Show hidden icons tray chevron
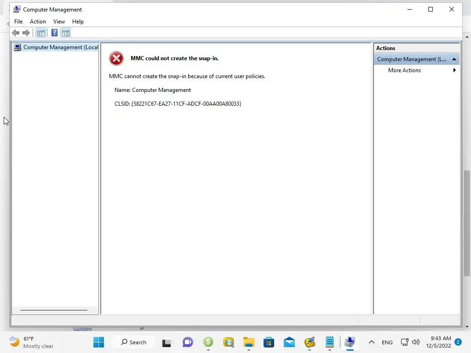Screen dimensions: 471x353 tap(372, 342)
